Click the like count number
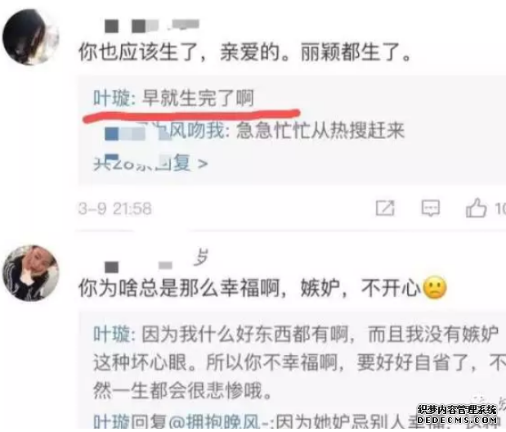 tap(500, 209)
